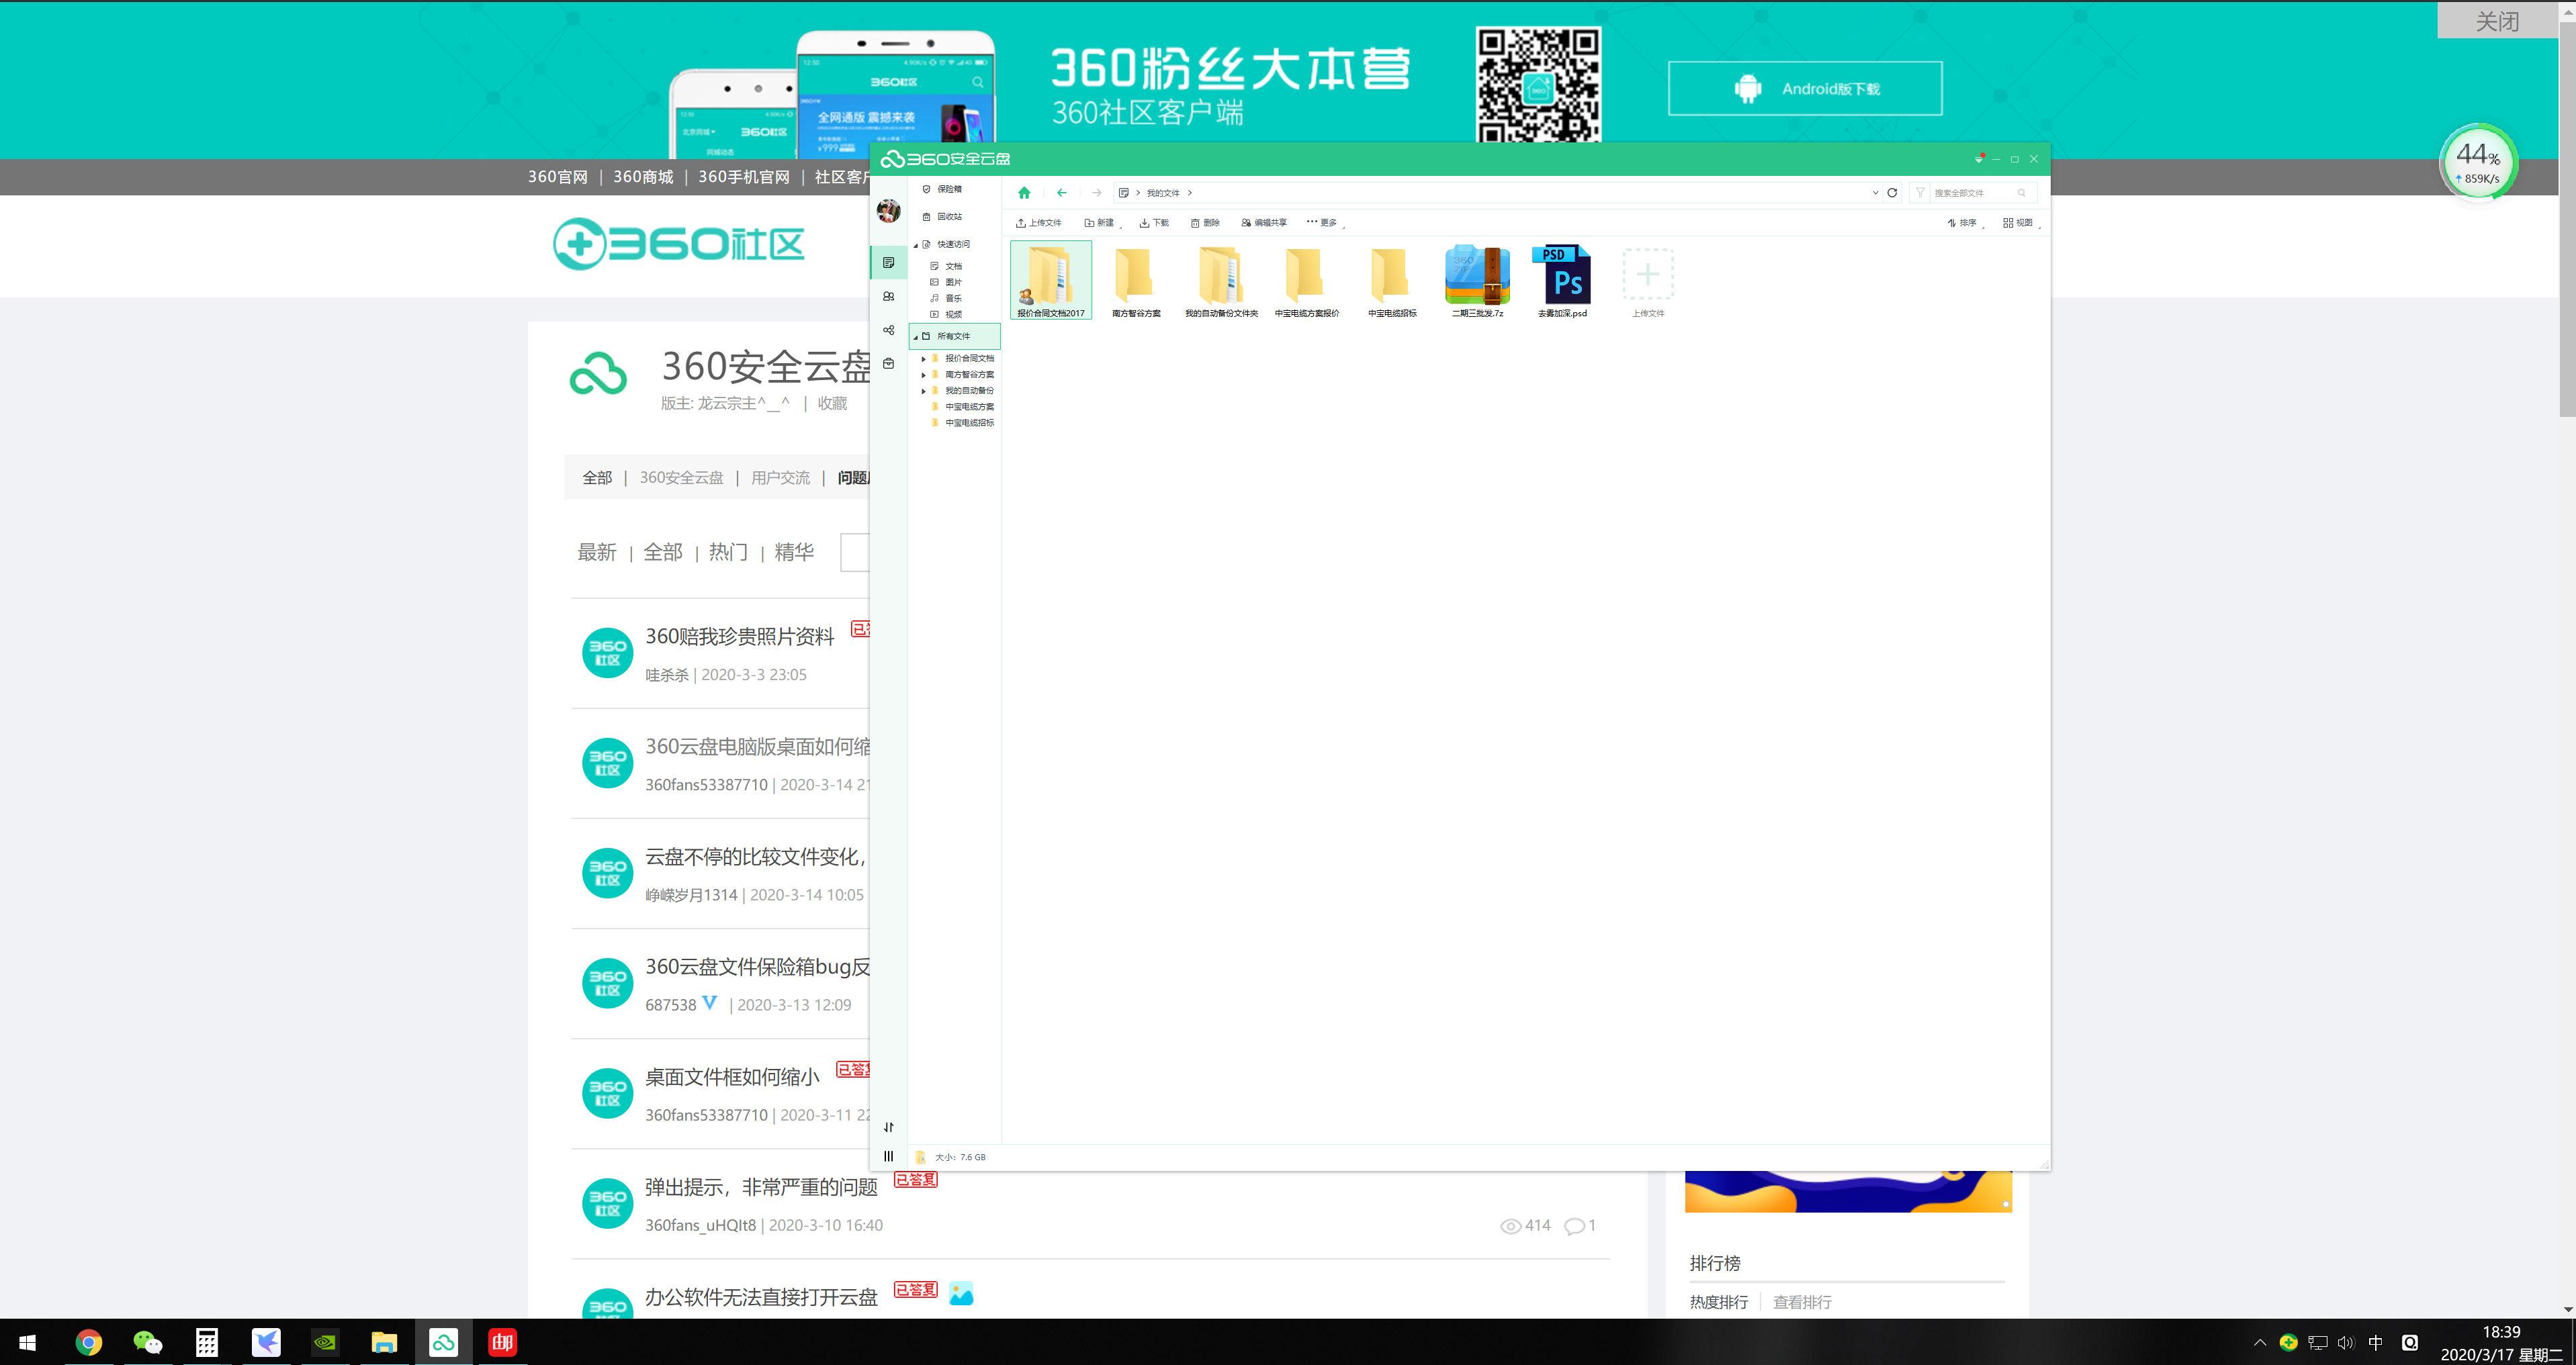Click 我的文件 in the breadcrumb path
Image resolution: width=2576 pixels, height=1365 pixels.
[x=1163, y=193]
